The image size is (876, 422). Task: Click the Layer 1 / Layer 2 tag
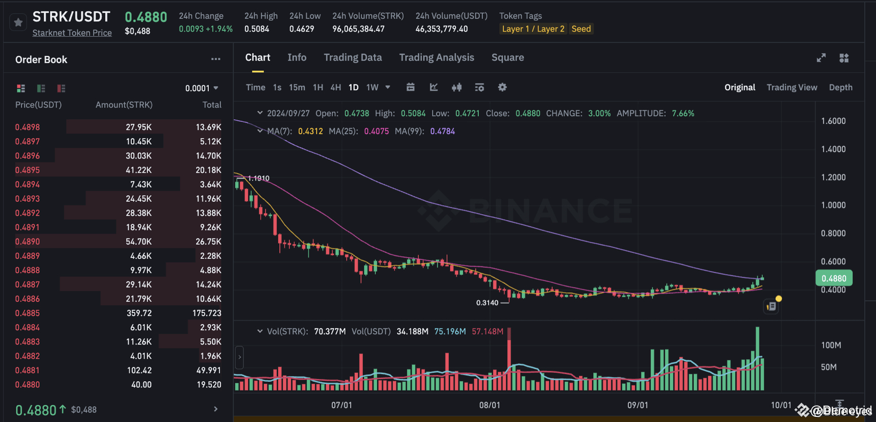(533, 29)
